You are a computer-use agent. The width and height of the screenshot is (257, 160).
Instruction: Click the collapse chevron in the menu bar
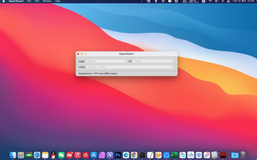pos(142,1)
